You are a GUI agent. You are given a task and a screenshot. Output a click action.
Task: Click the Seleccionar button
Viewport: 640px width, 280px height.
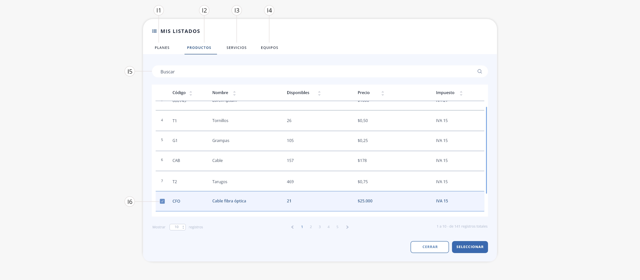coord(470,247)
